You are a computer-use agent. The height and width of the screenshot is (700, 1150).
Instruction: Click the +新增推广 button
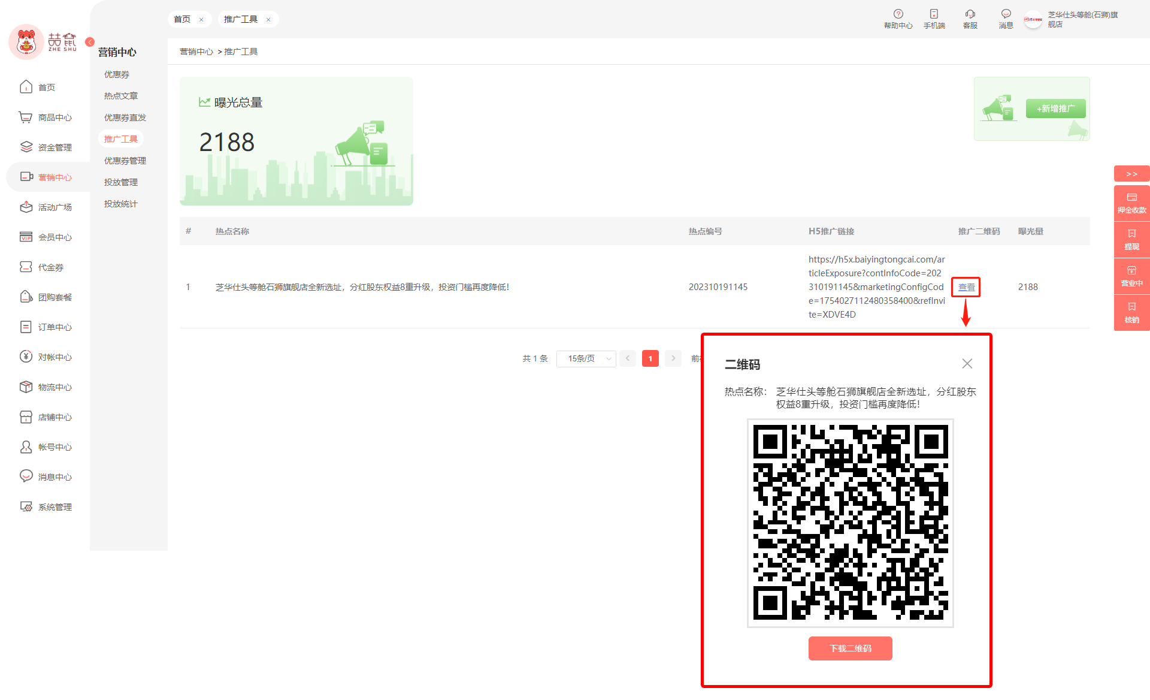point(1055,108)
